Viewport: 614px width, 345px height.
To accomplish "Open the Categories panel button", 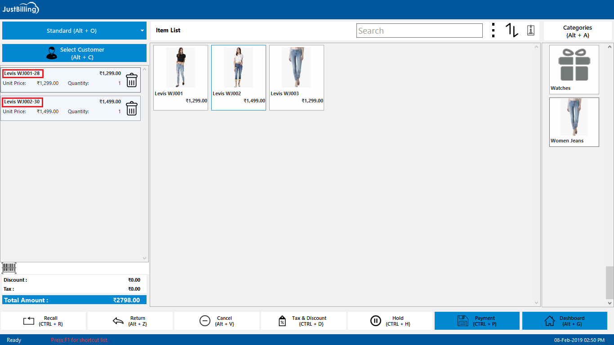I will click(x=578, y=31).
